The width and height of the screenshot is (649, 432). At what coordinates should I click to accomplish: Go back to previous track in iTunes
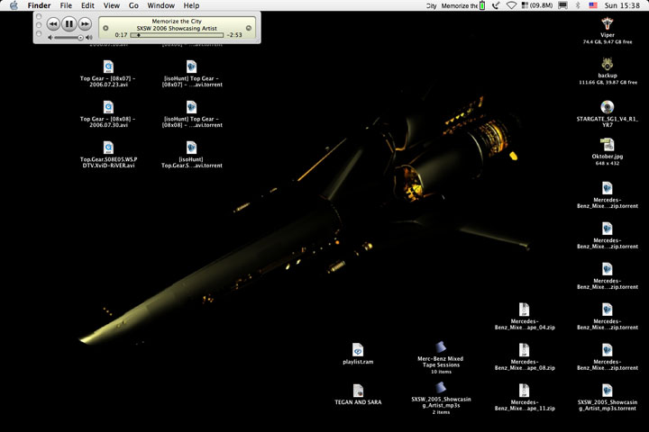(54, 24)
